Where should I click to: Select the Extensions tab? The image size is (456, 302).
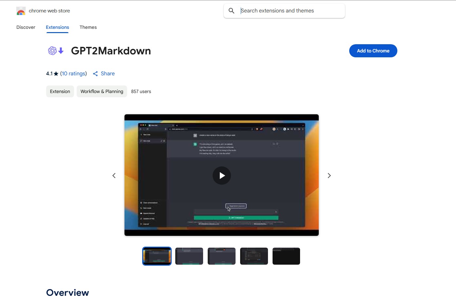click(x=57, y=27)
